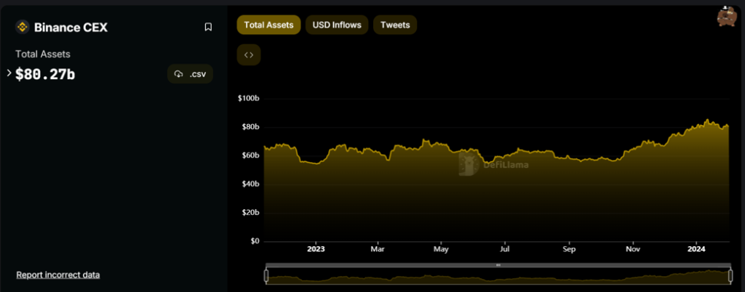745x292 pixels.
Task: Open the embed code button
Action: click(x=249, y=54)
